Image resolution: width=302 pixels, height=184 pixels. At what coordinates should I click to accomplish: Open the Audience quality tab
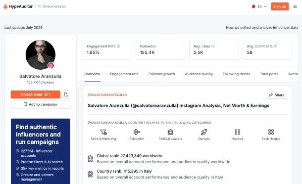(x=199, y=74)
